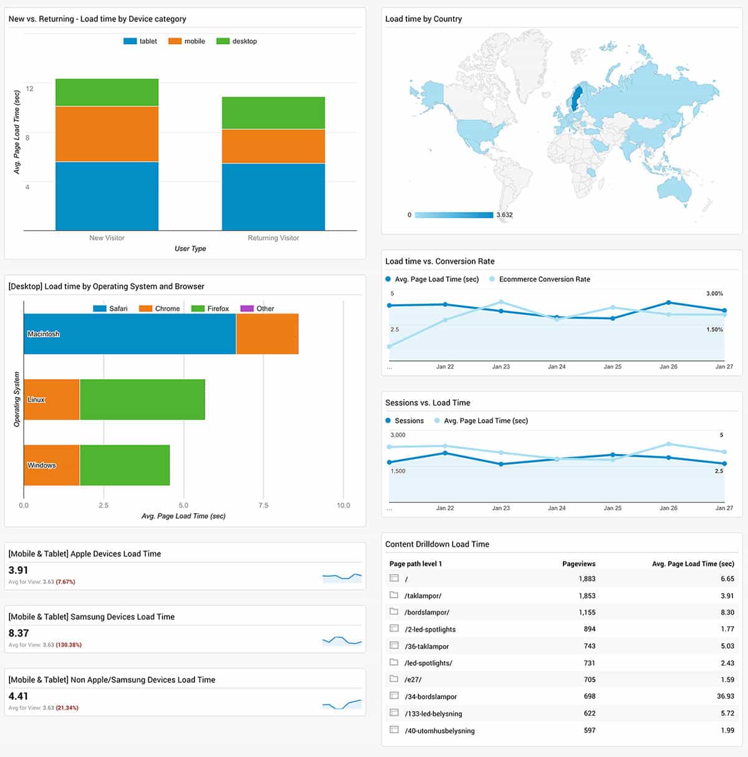The image size is (748, 757).
Task: Select the folder icon next to /bordslampor/
Action: [x=394, y=612]
